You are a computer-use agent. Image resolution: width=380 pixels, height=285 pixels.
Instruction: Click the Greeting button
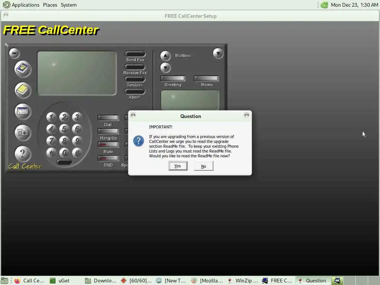coord(173,79)
